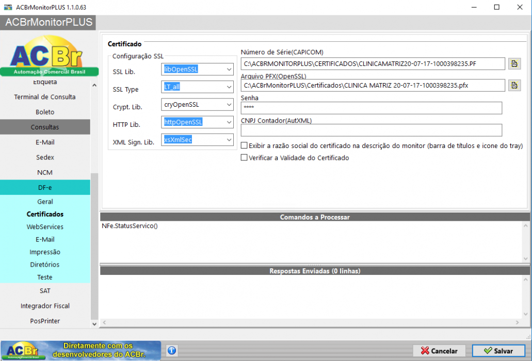Viewport: 532px width, 361px height.
Task: Open the PosPrinter section
Action: pyautogui.click(x=45, y=321)
